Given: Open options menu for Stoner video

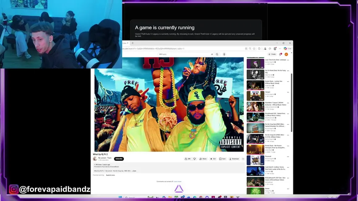Looking at the screenshot, I should [x=288, y=189].
